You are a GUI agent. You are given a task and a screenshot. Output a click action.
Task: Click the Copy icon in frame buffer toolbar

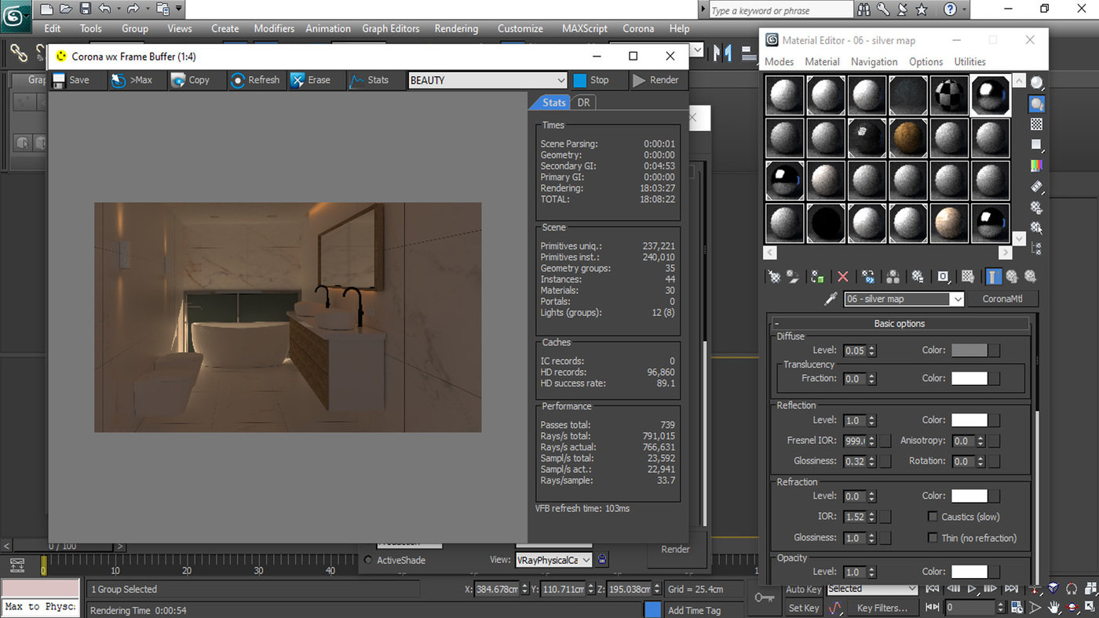click(x=179, y=80)
